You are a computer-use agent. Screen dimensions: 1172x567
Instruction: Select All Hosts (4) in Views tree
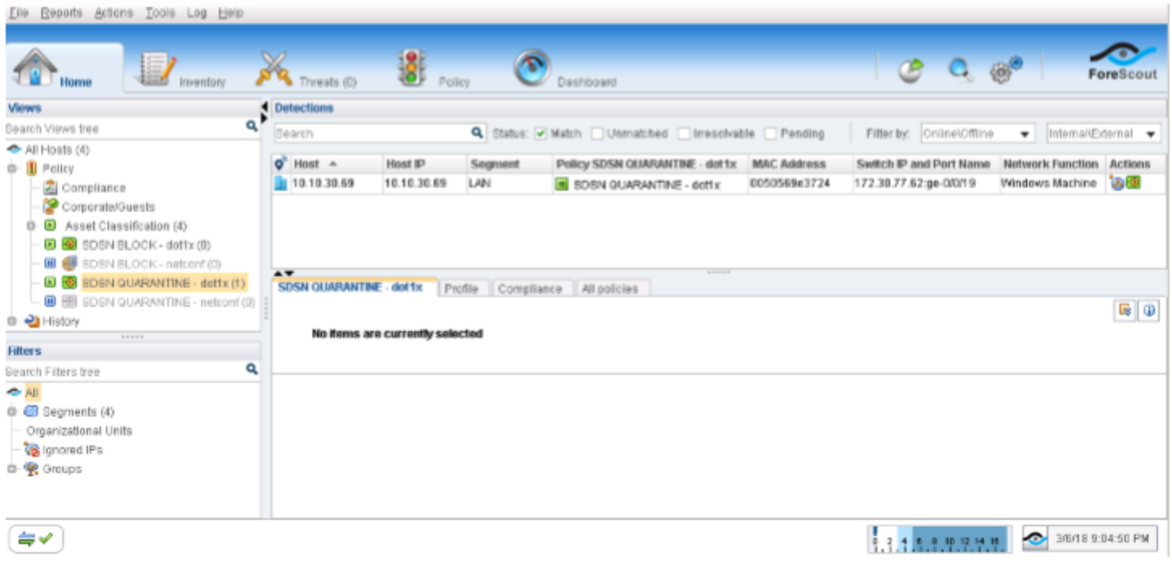click(x=57, y=149)
